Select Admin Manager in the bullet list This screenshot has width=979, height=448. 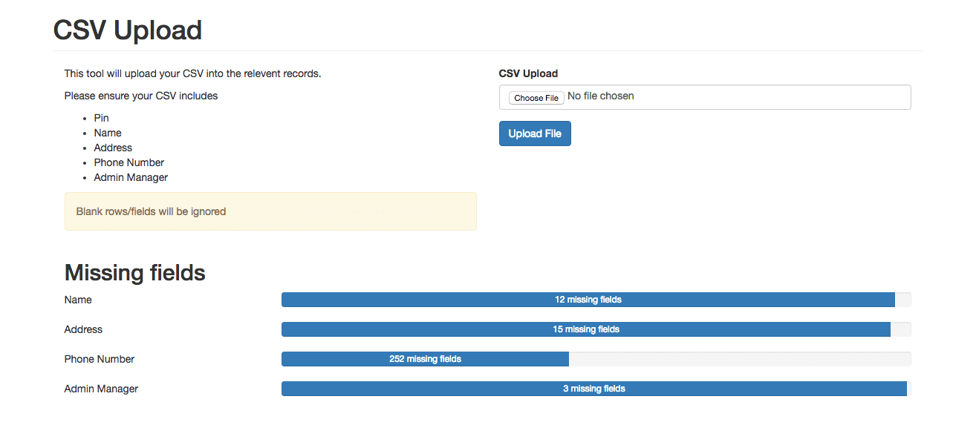(x=131, y=177)
